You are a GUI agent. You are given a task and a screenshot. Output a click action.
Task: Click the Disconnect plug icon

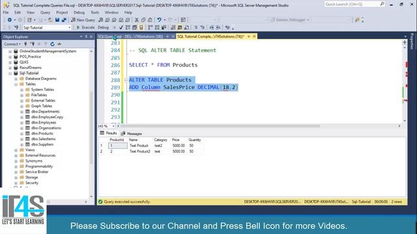tap(33, 44)
